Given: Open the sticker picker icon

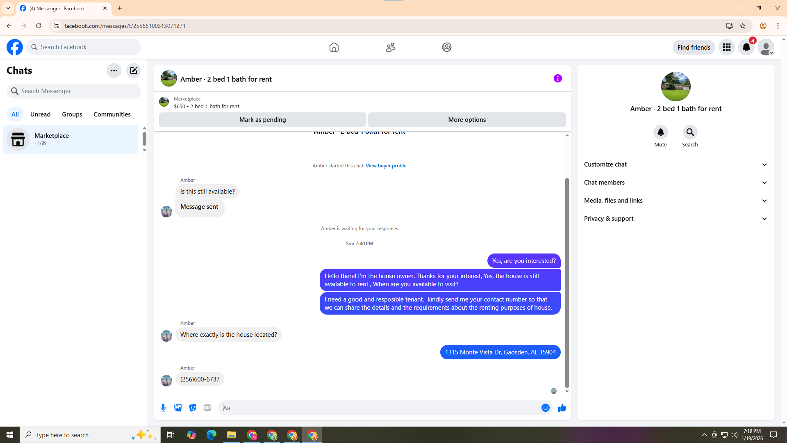Looking at the screenshot, I should [x=193, y=408].
